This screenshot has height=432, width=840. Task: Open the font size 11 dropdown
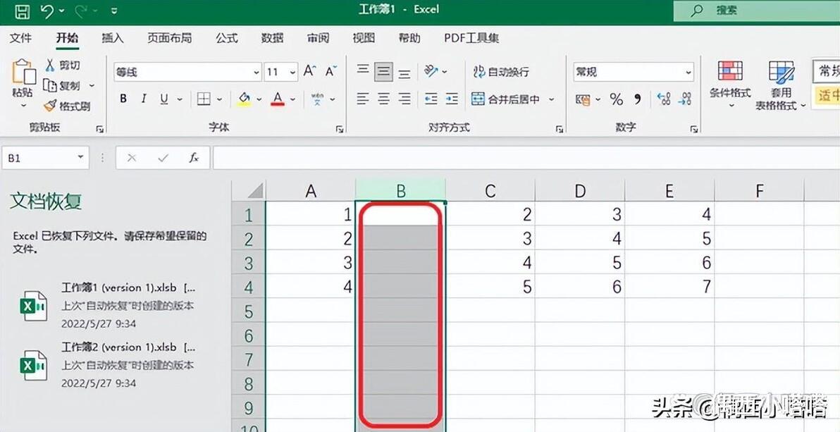[x=293, y=72]
